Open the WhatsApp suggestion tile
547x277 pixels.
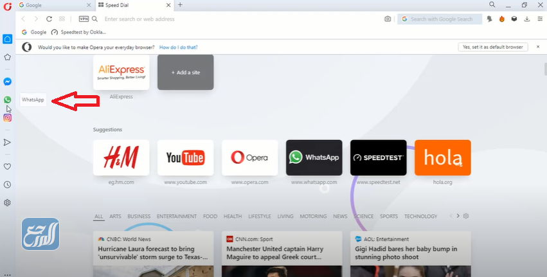click(314, 157)
